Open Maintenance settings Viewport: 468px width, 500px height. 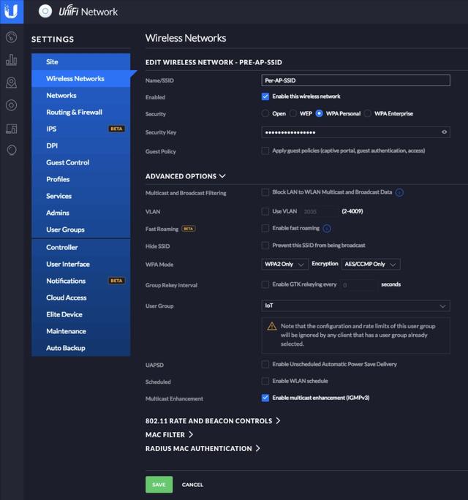(81, 331)
